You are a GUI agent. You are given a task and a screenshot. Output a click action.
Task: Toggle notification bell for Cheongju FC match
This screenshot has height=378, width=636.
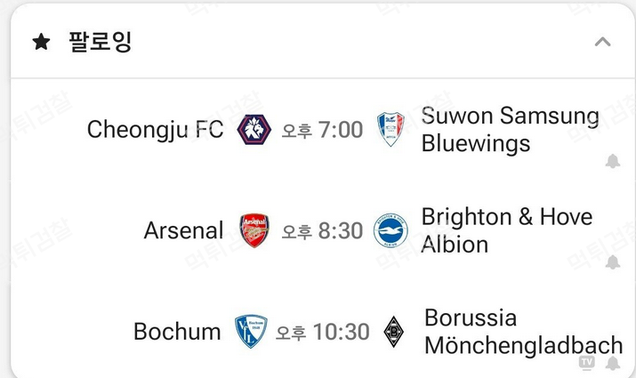tap(613, 161)
